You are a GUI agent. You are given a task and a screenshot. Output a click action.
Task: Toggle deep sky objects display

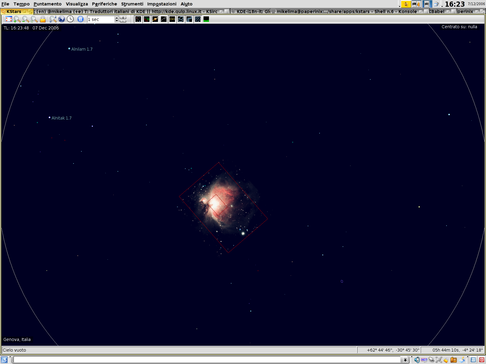(x=147, y=19)
